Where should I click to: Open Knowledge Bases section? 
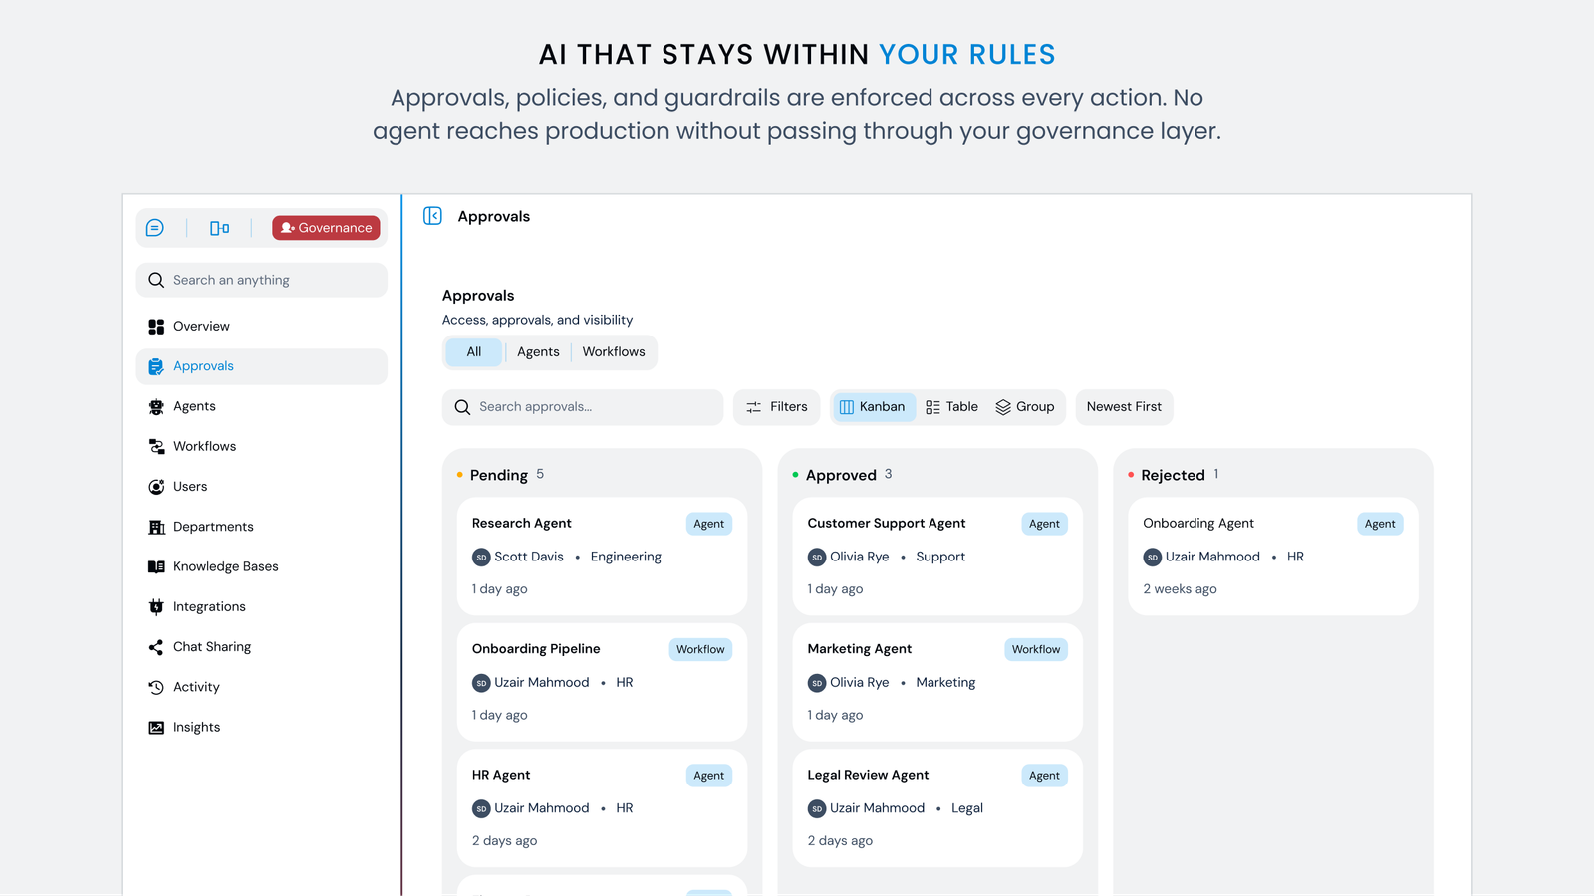pyautogui.click(x=225, y=566)
